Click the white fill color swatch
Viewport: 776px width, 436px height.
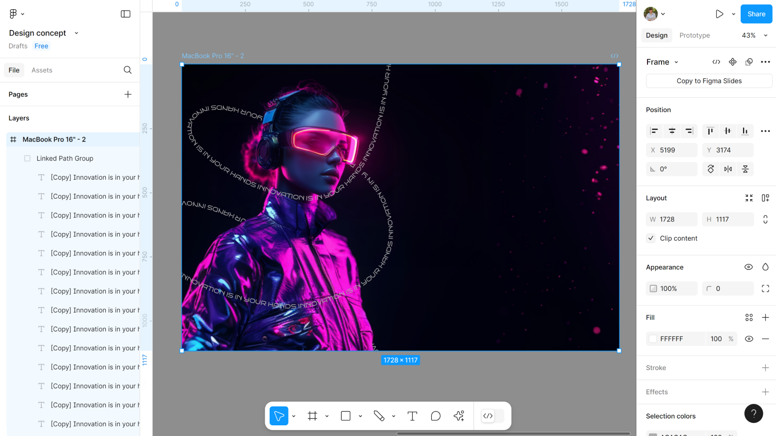point(653,339)
